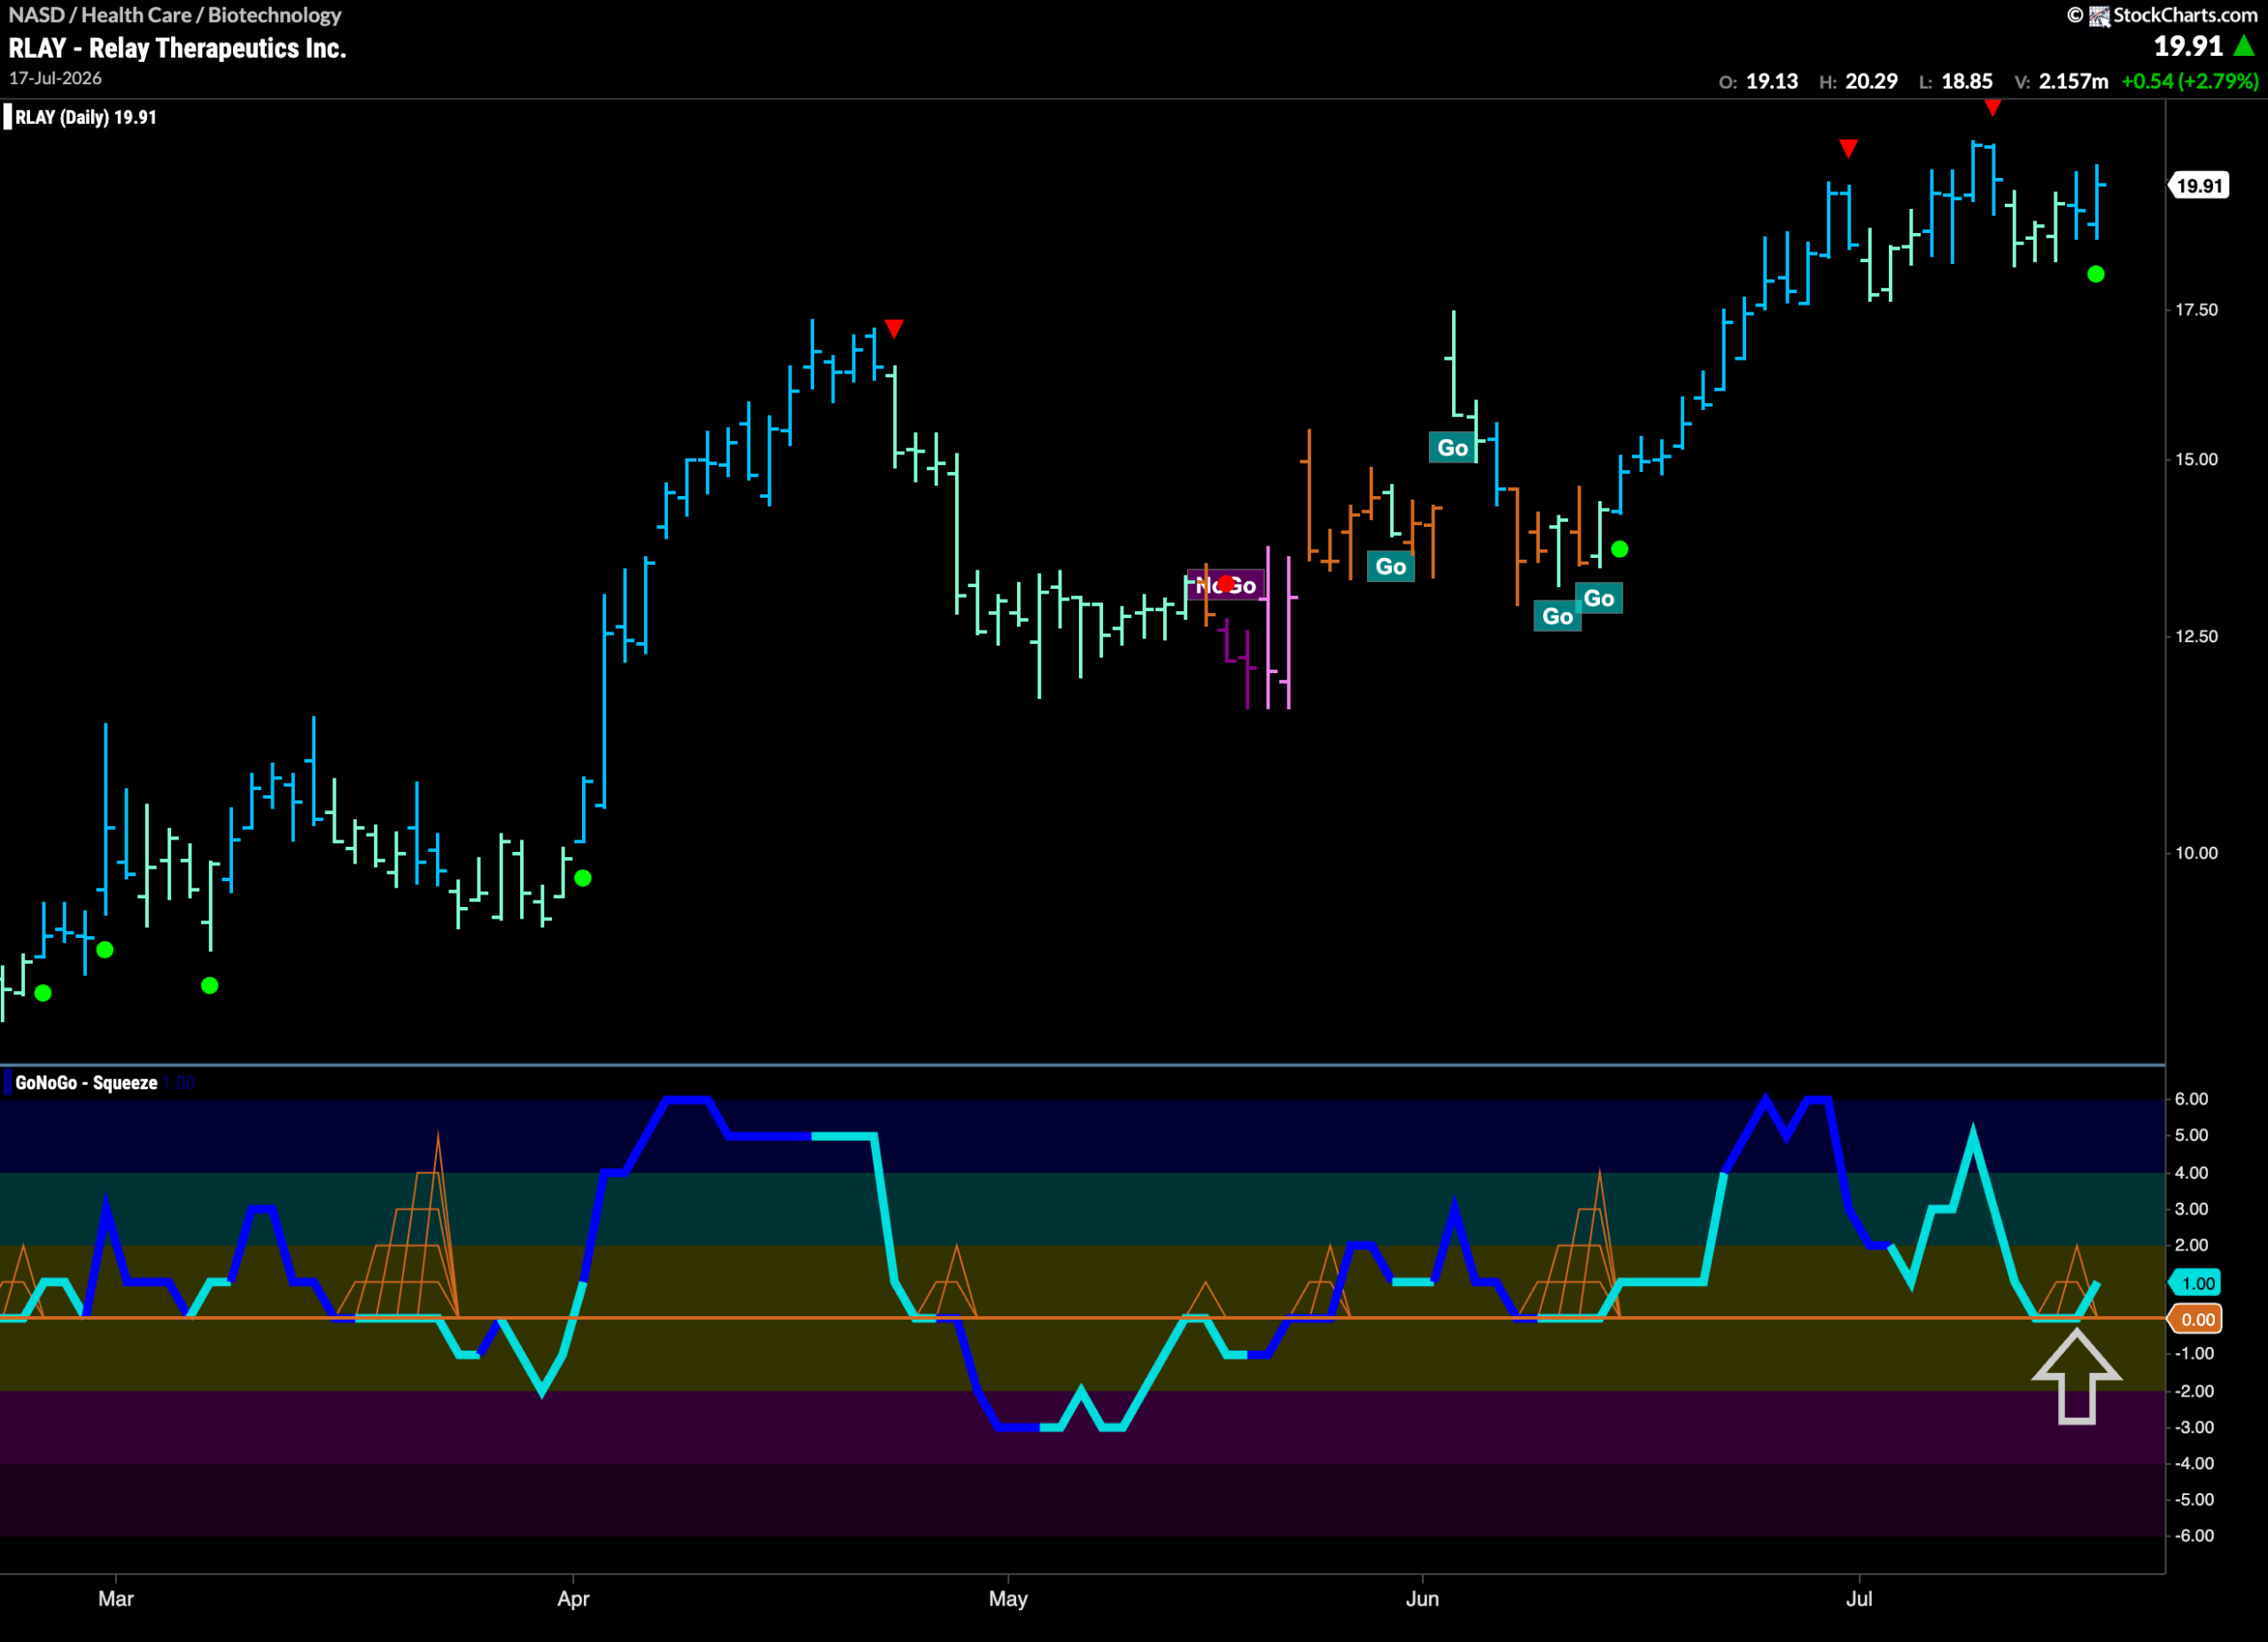Image resolution: width=2268 pixels, height=1642 pixels.
Task: Click the open value 19.13
Action: point(1772,81)
